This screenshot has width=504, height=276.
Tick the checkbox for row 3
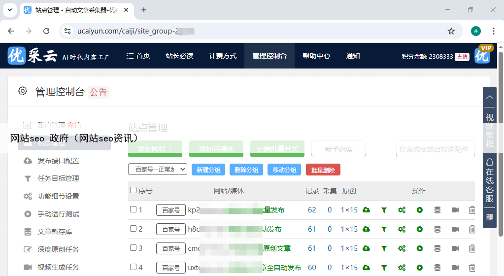click(x=133, y=248)
